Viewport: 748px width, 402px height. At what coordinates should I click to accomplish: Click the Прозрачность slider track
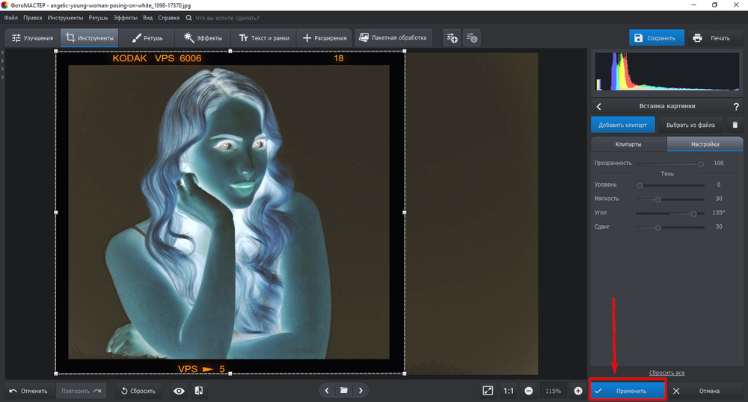coord(668,163)
